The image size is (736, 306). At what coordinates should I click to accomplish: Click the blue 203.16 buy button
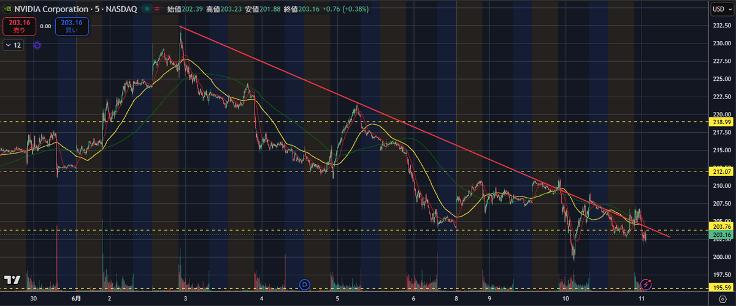[72, 26]
